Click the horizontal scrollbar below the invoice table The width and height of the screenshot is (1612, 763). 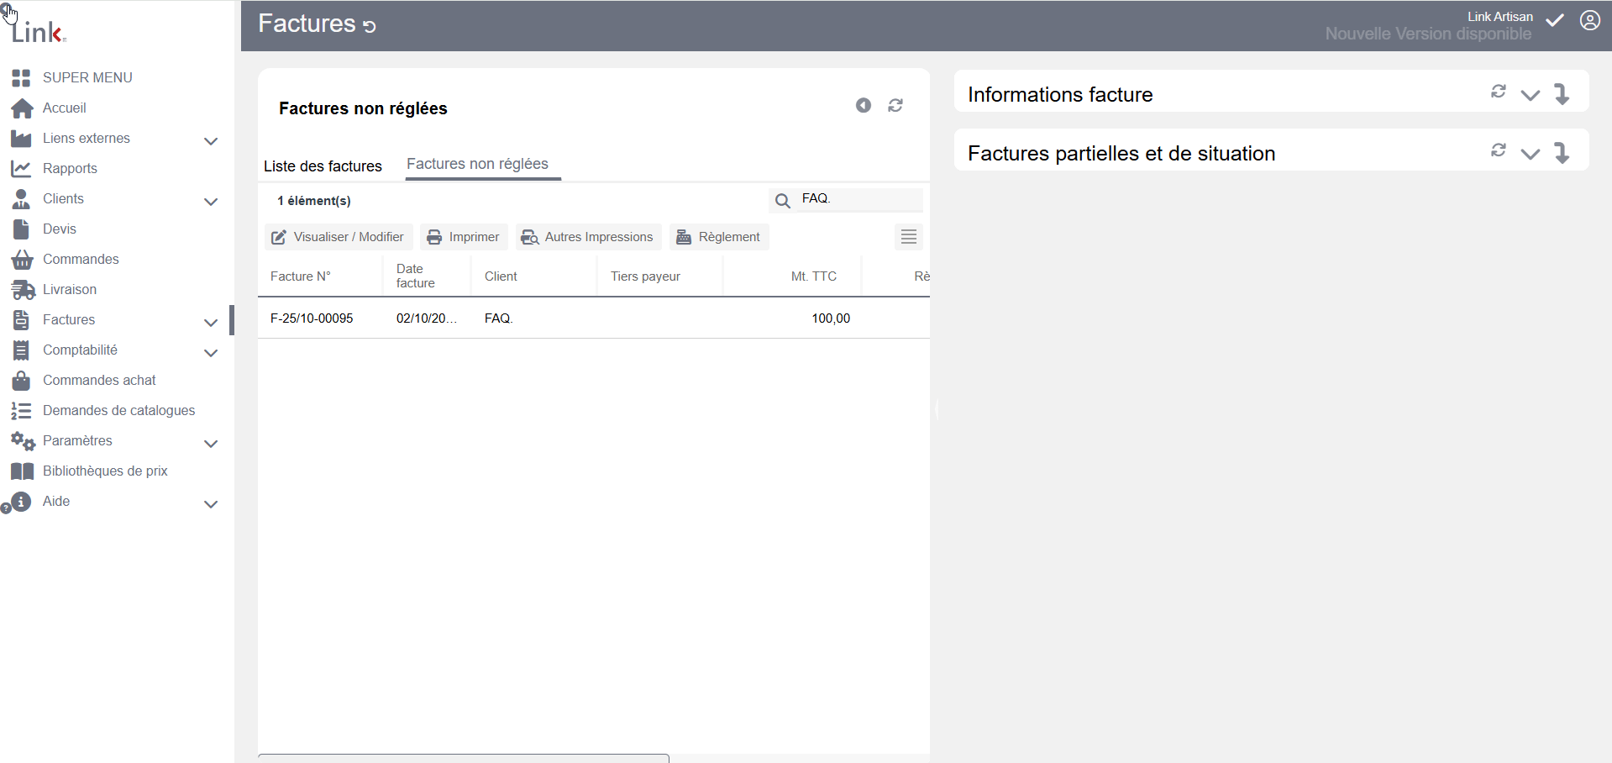pyautogui.click(x=464, y=758)
